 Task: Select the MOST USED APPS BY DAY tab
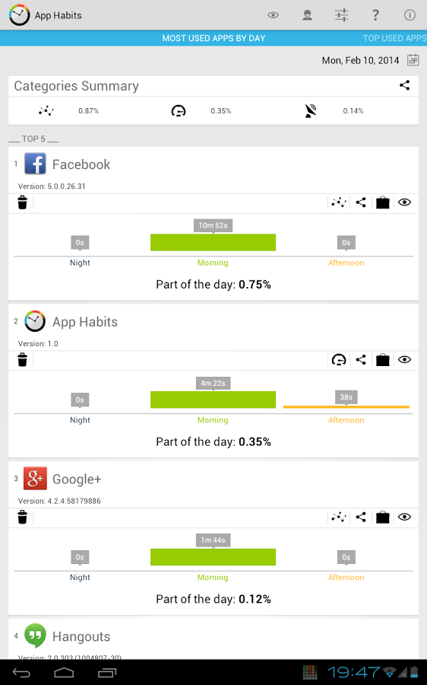[214, 38]
